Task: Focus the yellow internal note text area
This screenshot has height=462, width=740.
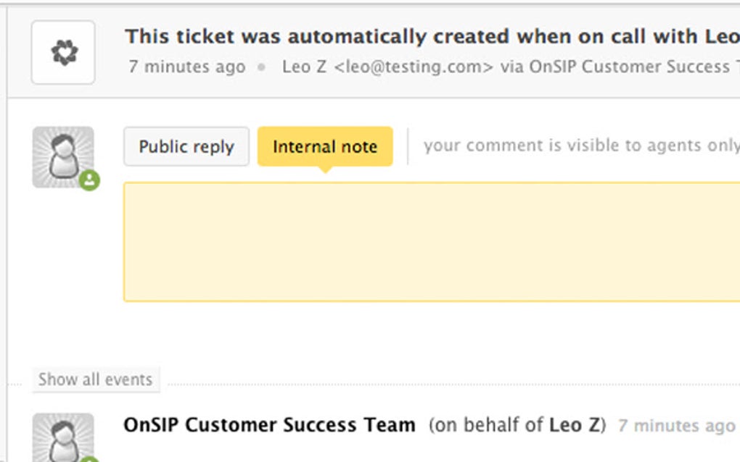Action: (432, 241)
